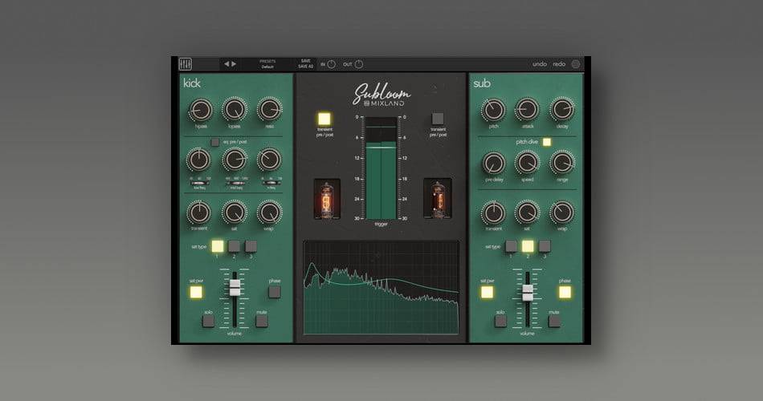Viewport: 763px width, 401px height.
Task: Click the kick EQ knob above mid freq
Action: pyautogui.click(x=235, y=160)
